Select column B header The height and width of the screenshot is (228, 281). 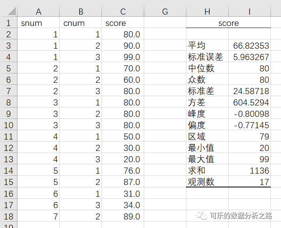pos(81,11)
